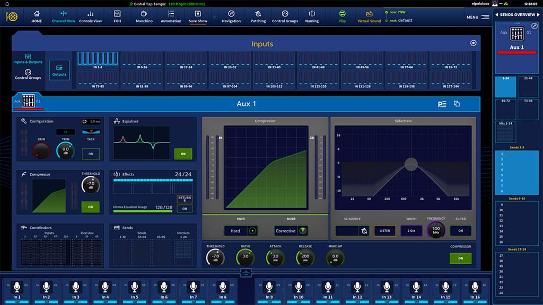Adjust small Compressor THRESHOLD knob
543x305 pixels.
point(91,185)
